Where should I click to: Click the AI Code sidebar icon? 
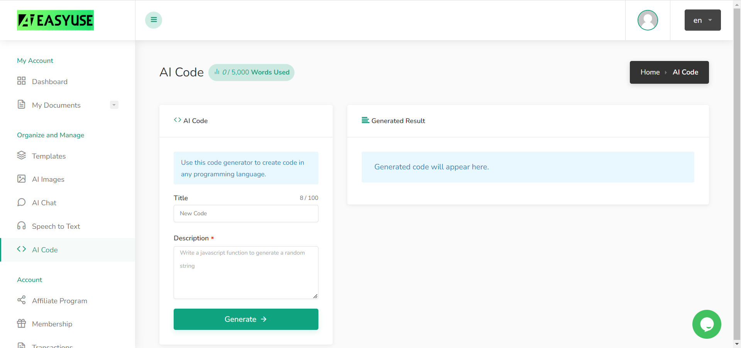point(22,249)
